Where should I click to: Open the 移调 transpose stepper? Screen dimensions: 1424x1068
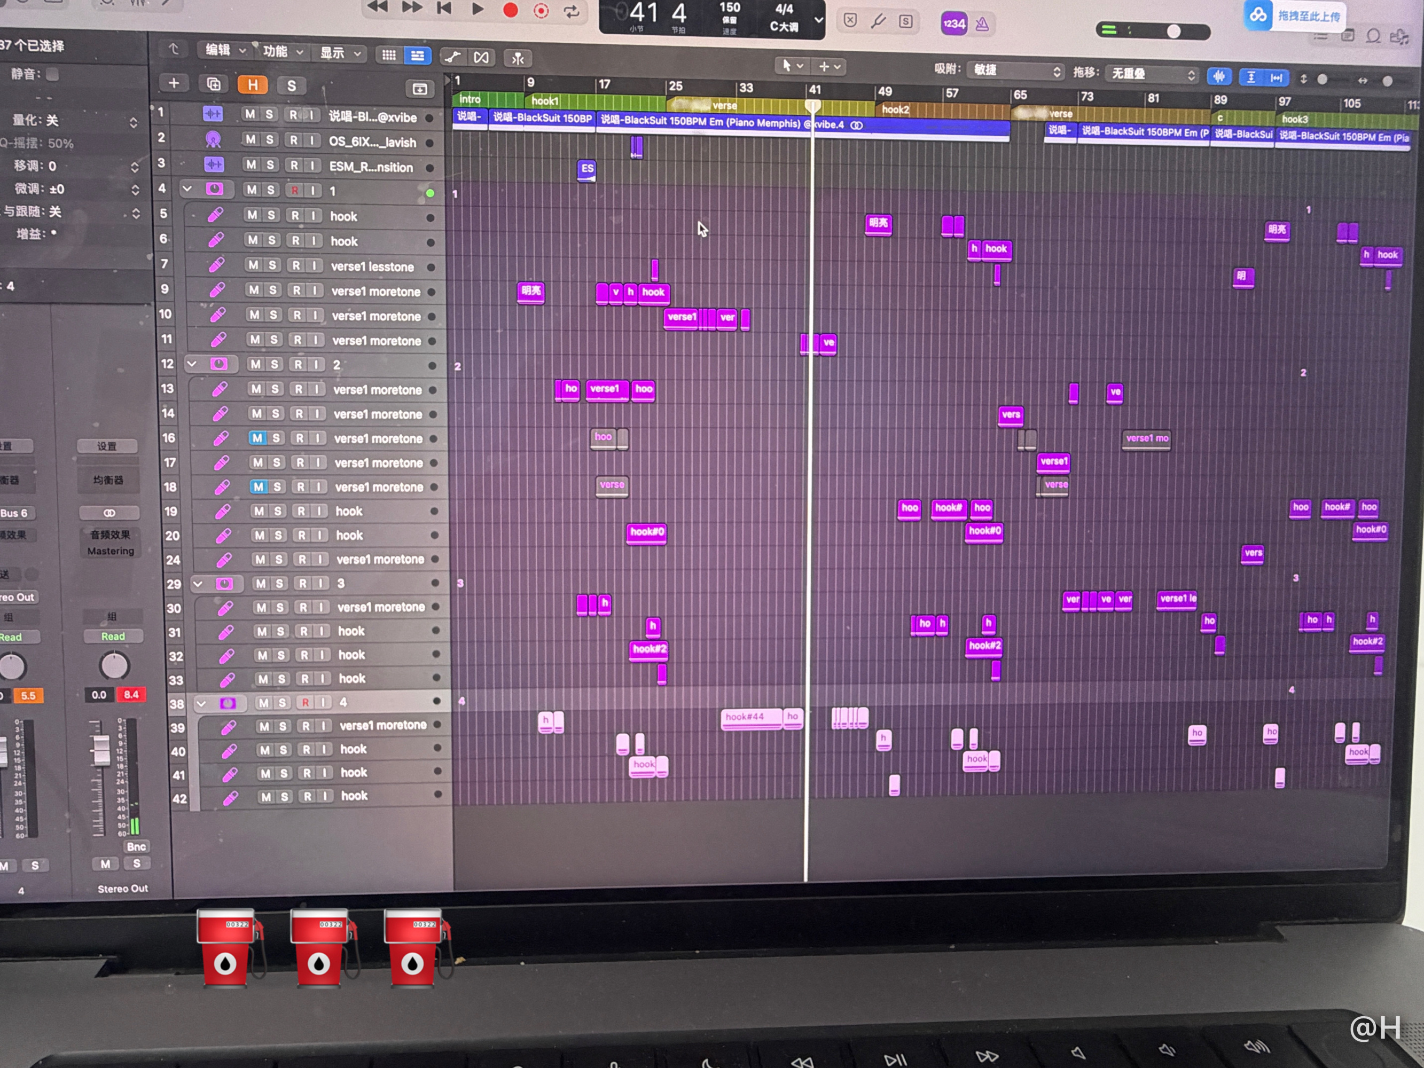134,167
